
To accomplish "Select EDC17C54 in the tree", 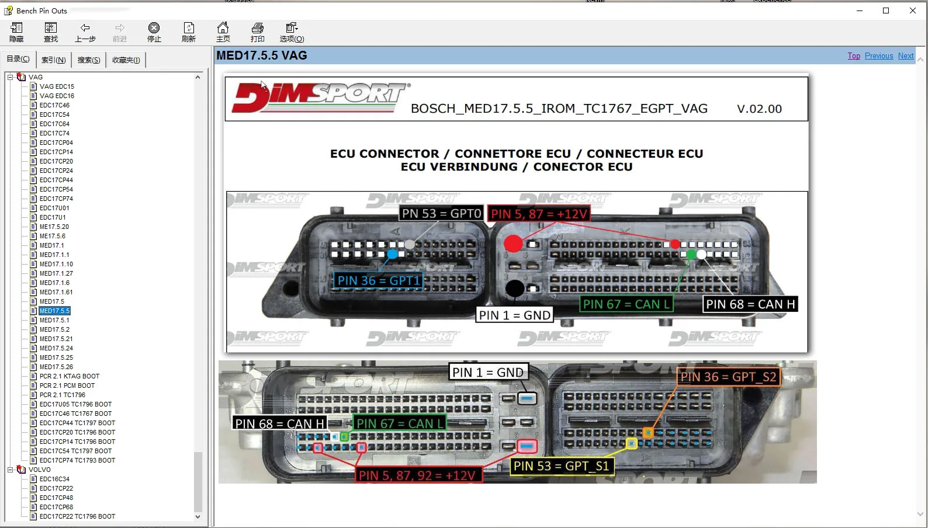I will pos(54,114).
